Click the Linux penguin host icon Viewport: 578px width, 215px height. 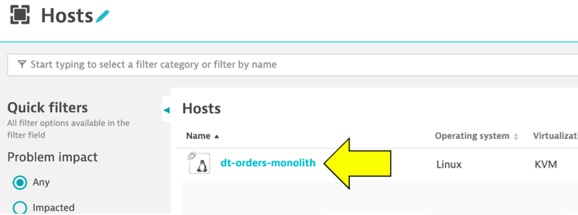pos(201,166)
